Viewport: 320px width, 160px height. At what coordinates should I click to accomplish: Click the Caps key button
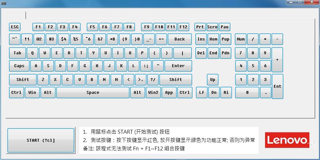[x=19, y=66]
